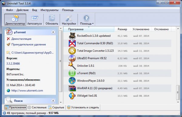182x117 pixels.
Task: Open http://www.utorrent.com link
Action: pyautogui.click(x=27, y=91)
